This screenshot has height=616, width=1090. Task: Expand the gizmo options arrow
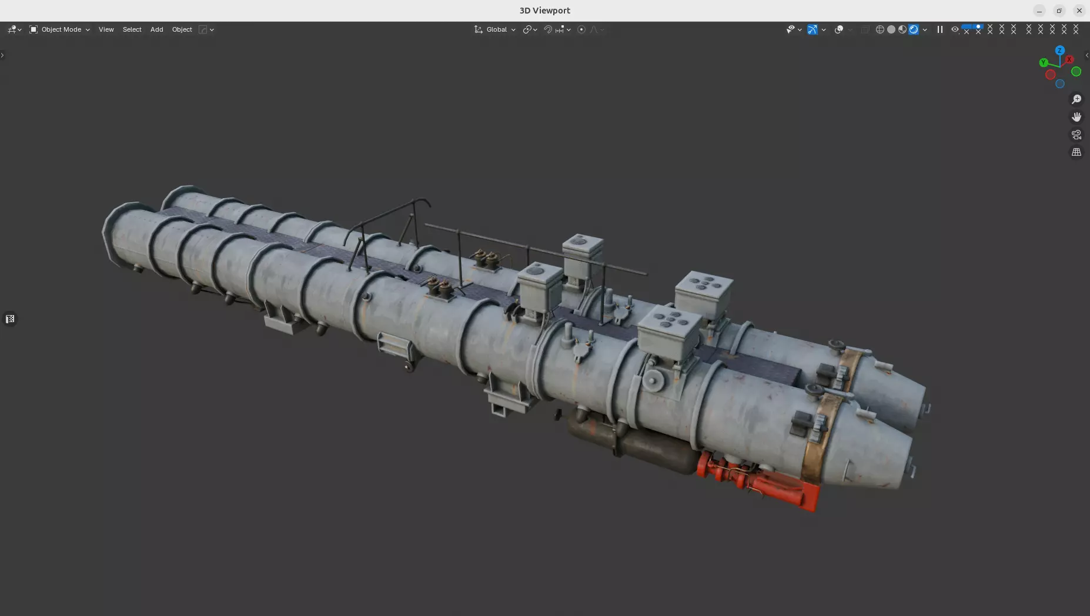pyautogui.click(x=824, y=29)
